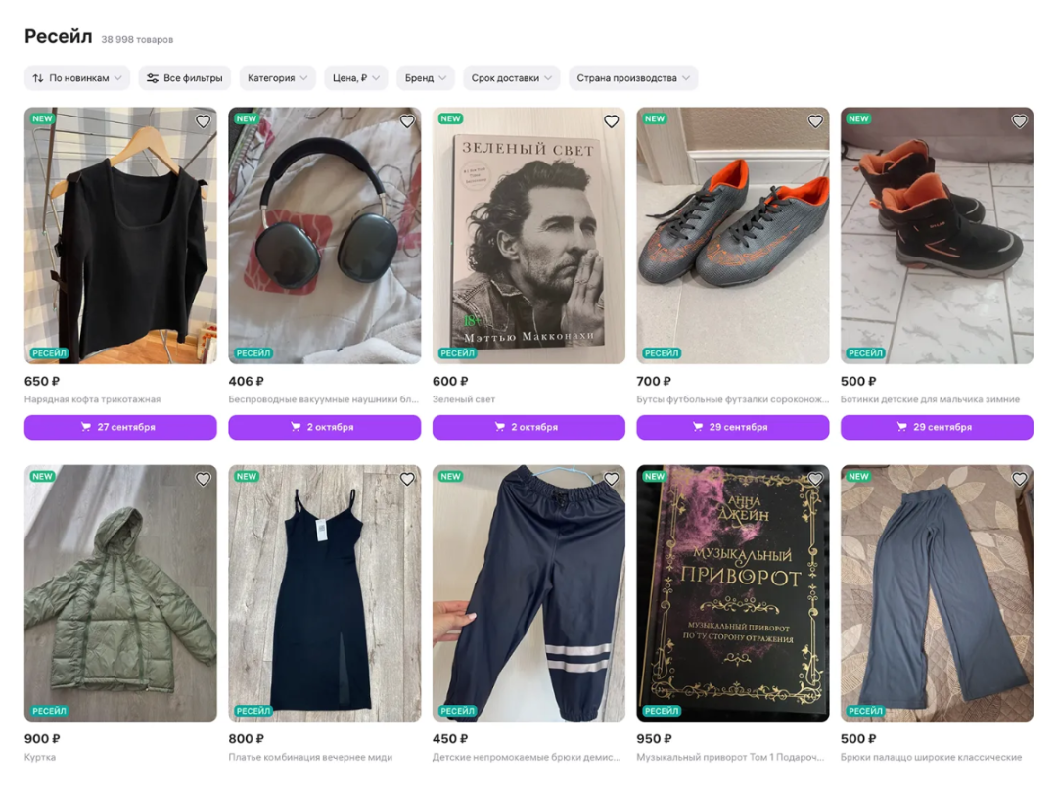Heart the children's winter boots listing
Image resolution: width=1057 pixels, height=793 pixels.
click(x=1020, y=121)
